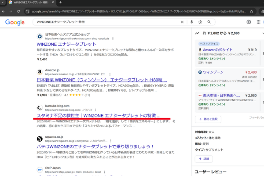Viewport: 264px width, 176px height.
Task: Open the site information icon in address bar
Action: (28, 11)
